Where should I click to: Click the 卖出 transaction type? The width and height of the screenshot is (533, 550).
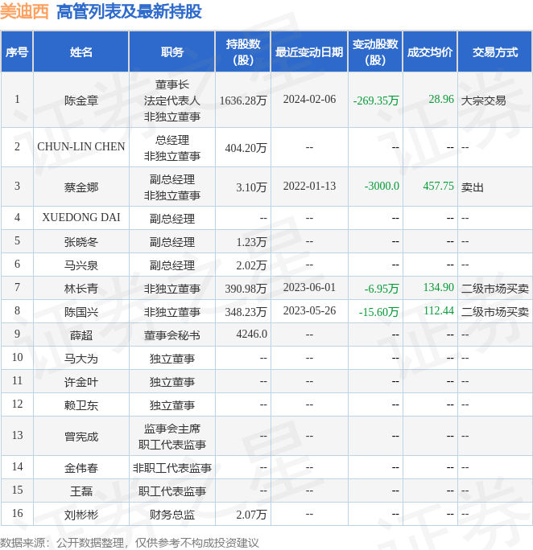point(473,187)
